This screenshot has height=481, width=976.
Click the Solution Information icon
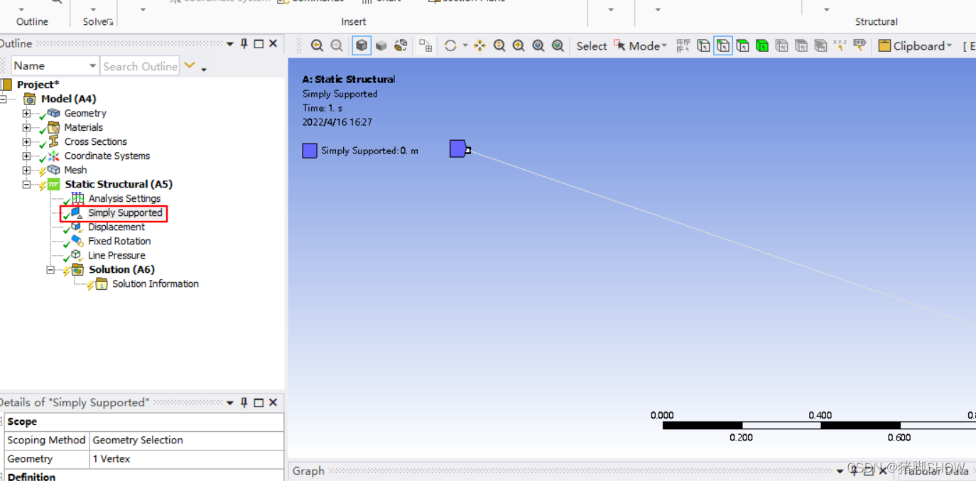click(102, 283)
